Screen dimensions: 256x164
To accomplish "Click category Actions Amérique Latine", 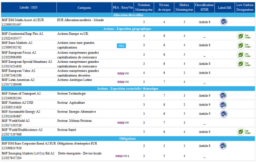I will (x=74, y=80).
